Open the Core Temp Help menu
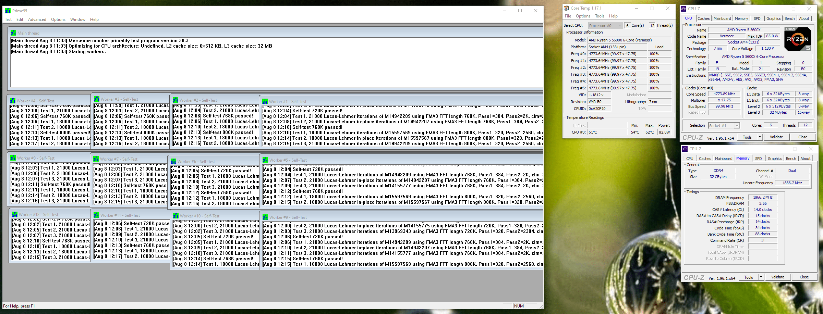This screenshot has width=823, height=314. pos(613,16)
